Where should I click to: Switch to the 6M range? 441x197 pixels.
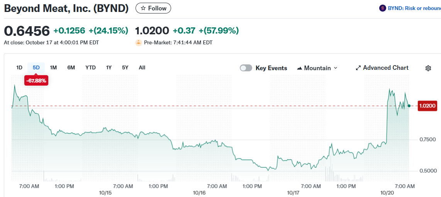(71, 67)
